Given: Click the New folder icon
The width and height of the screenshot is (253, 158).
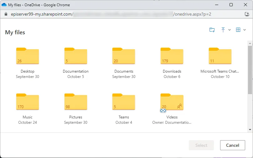Looking at the screenshot, I should pyautogui.click(x=212, y=30).
